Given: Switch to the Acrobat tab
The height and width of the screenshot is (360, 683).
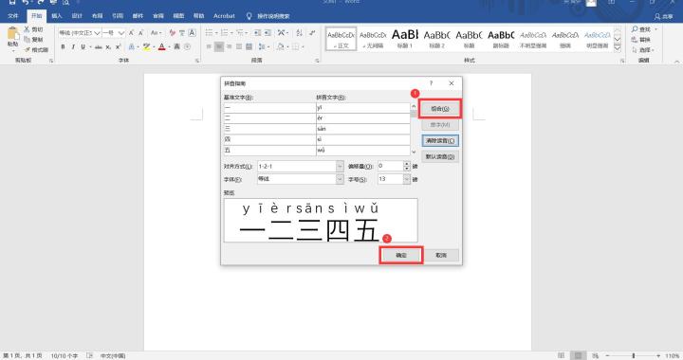Looking at the screenshot, I should pyautogui.click(x=224, y=16).
